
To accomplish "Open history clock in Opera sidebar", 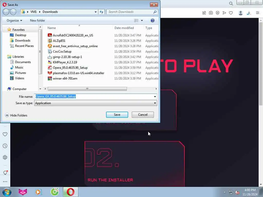I will click(x=5, y=146).
